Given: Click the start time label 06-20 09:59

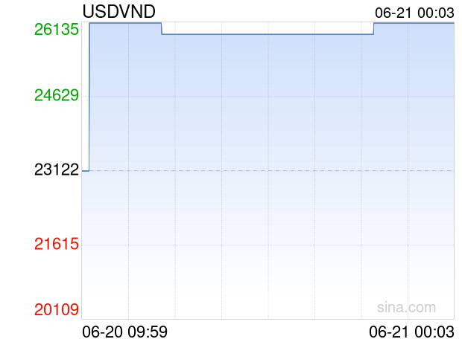Looking at the screenshot, I should [125, 332].
